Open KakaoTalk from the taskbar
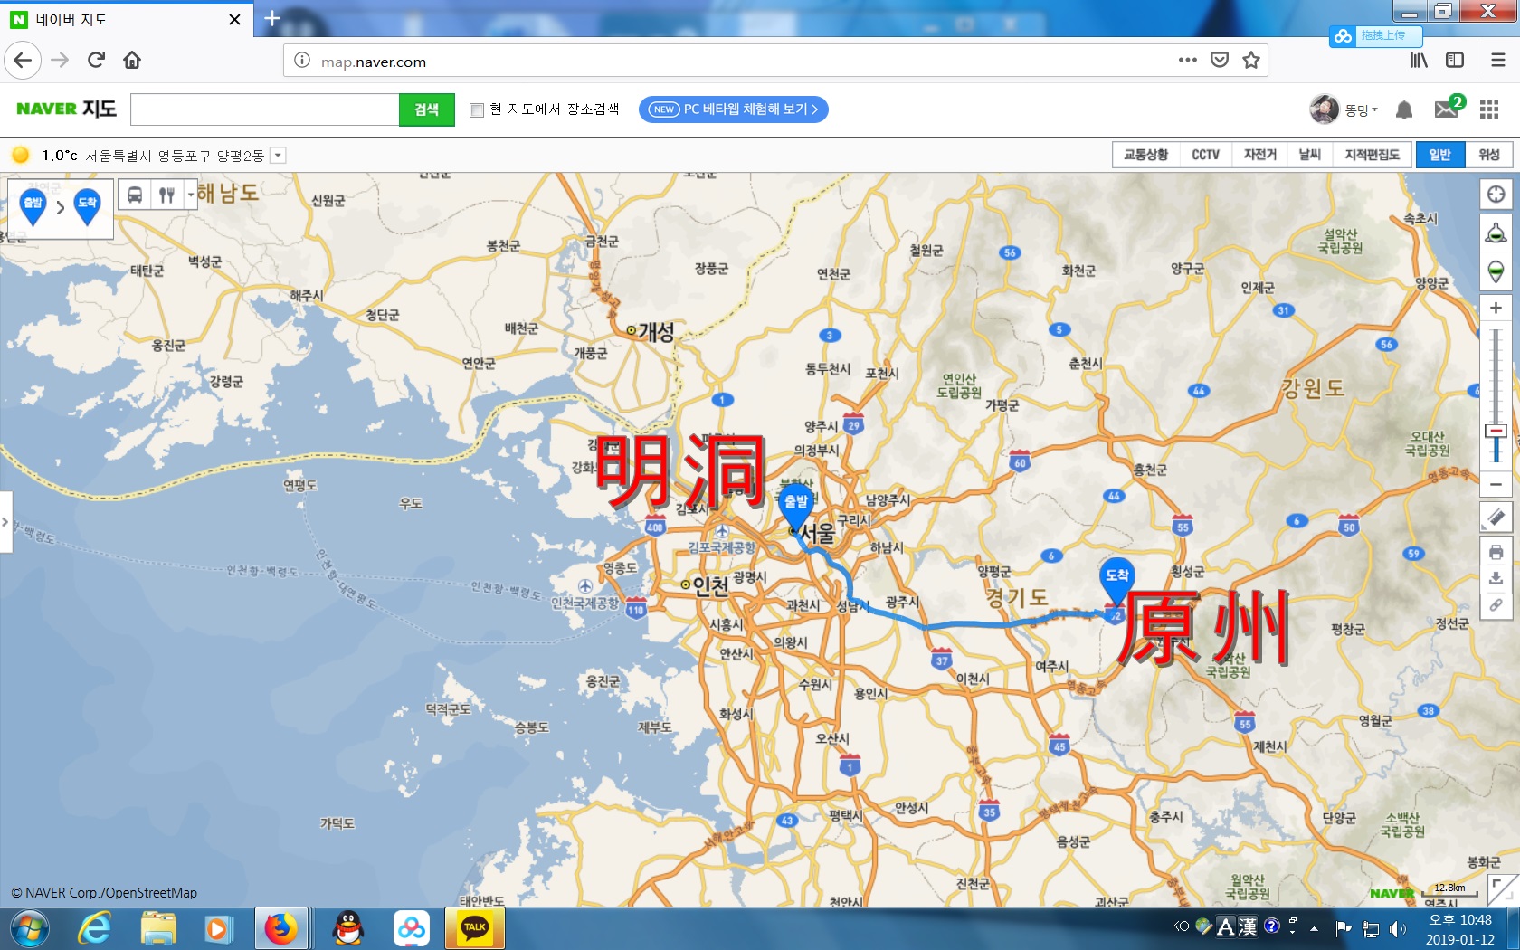 click(x=474, y=928)
